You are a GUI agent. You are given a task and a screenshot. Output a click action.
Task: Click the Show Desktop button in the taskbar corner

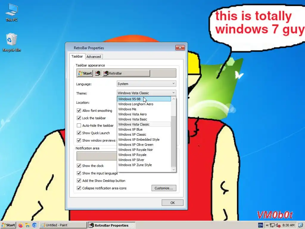coord(301,225)
